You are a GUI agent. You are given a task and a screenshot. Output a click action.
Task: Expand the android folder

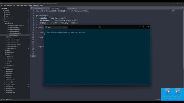(3, 14)
